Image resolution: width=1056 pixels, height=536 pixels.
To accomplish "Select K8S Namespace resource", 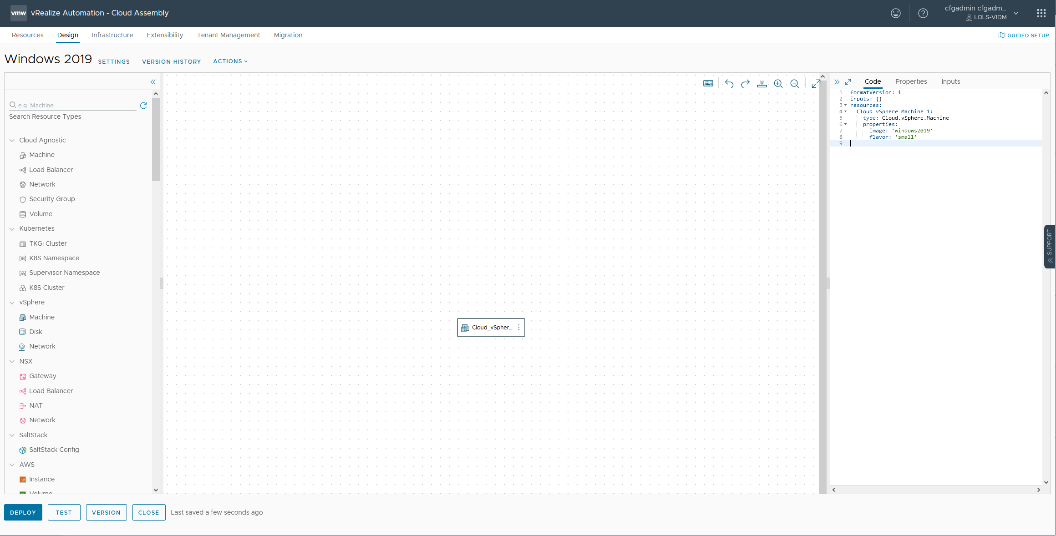I will pyautogui.click(x=49, y=258).
